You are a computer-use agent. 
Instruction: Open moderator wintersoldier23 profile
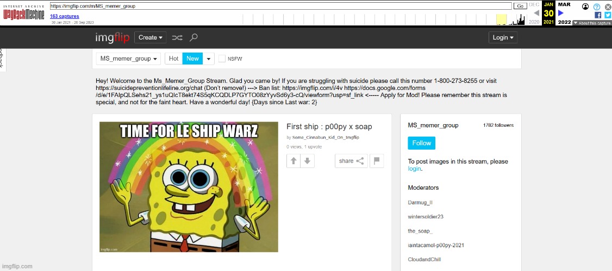click(426, 216)
